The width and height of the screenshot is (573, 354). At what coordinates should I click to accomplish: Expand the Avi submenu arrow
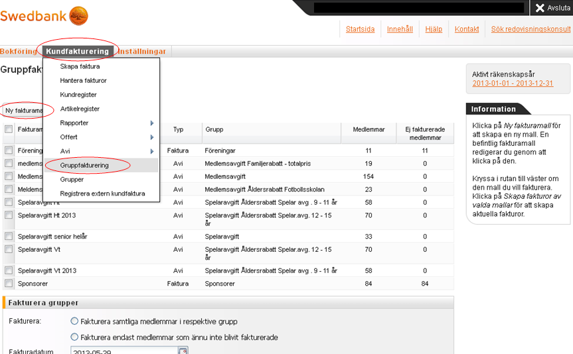[x=152, y=151]
